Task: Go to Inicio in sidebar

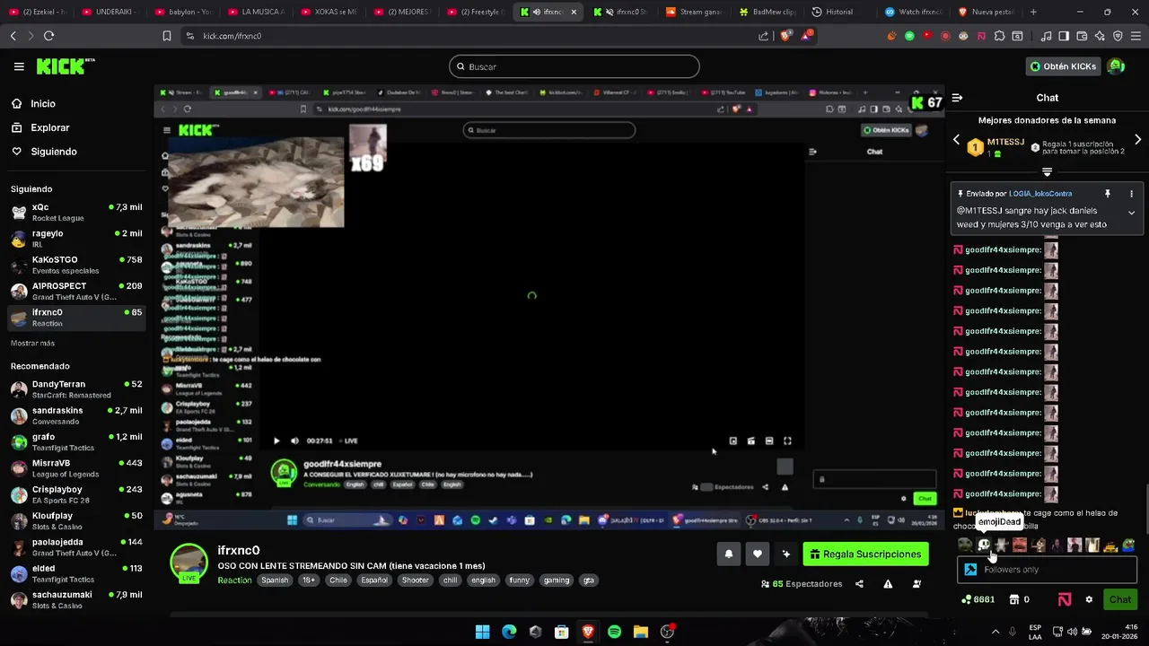Action: (33, 104)
